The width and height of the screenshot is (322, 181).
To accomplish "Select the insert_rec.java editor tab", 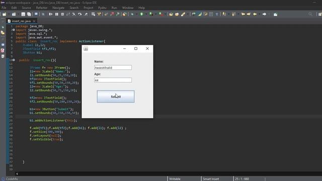I will [21, 21].
